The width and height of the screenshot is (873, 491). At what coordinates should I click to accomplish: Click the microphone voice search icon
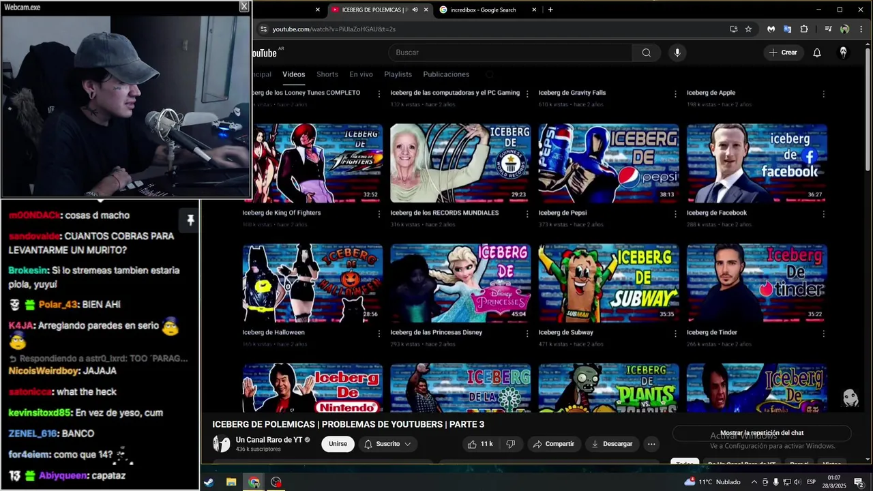677,53
